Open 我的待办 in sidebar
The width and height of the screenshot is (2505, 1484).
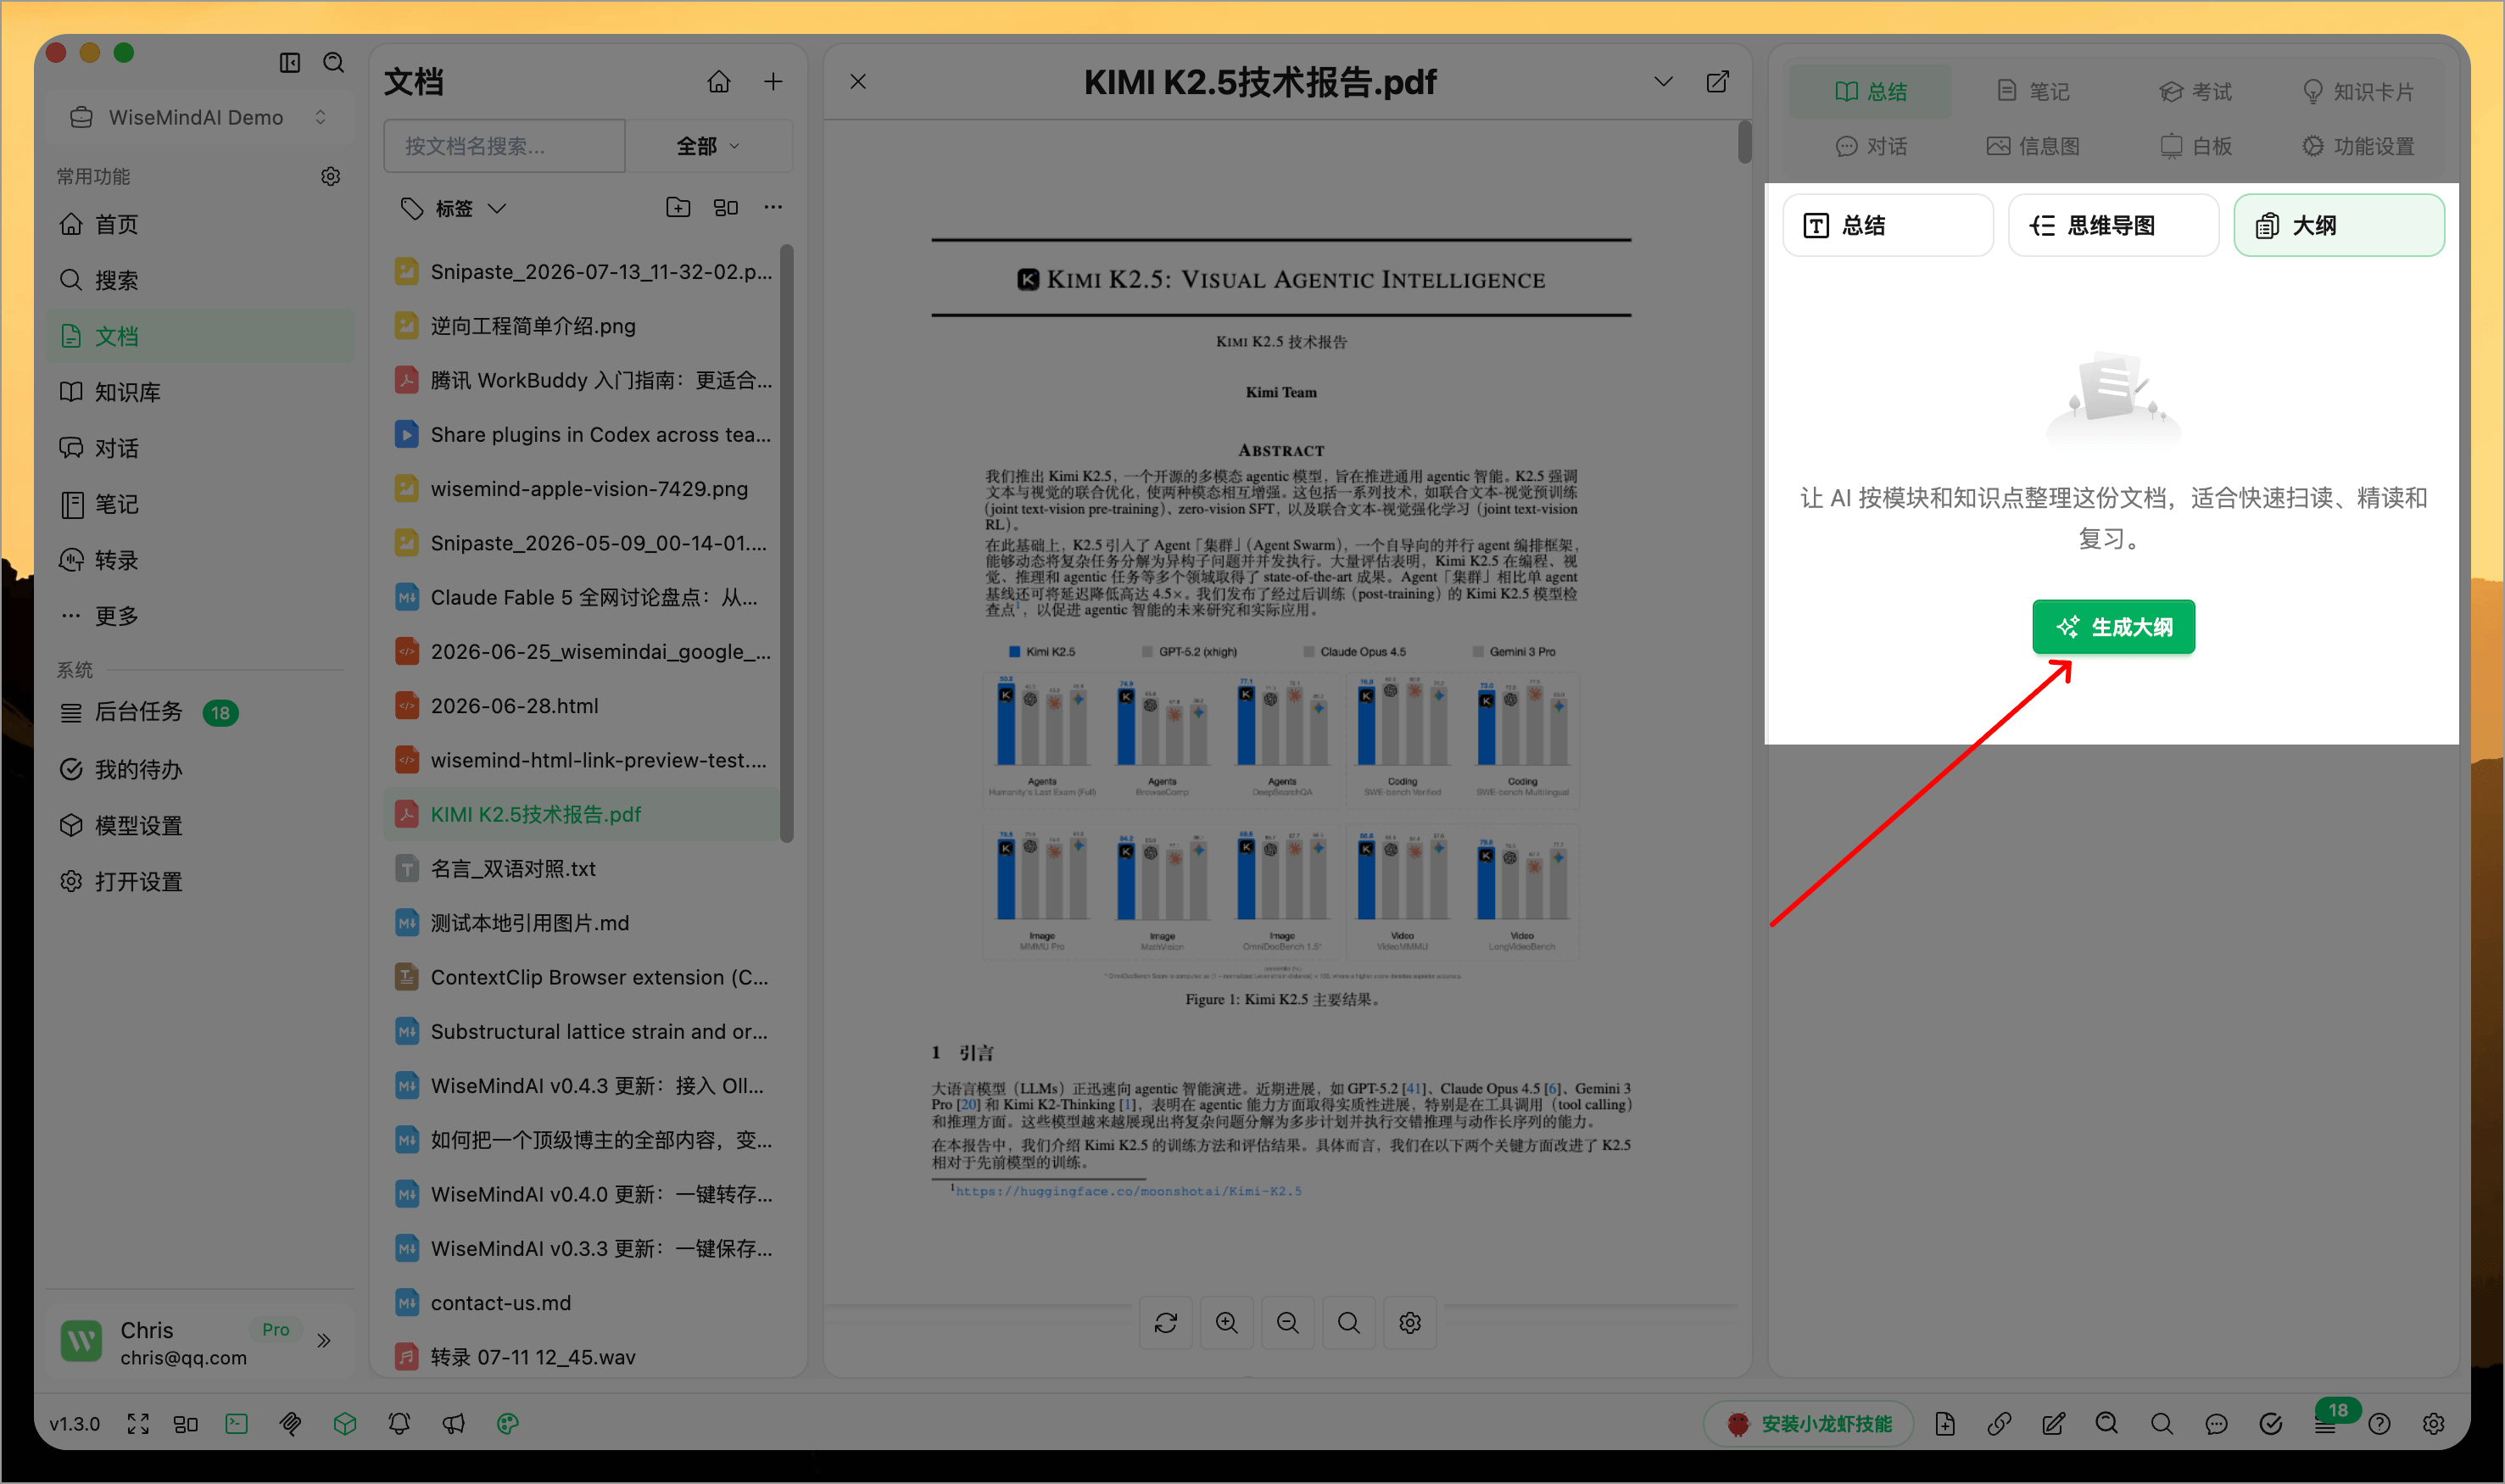pos(200,769)
